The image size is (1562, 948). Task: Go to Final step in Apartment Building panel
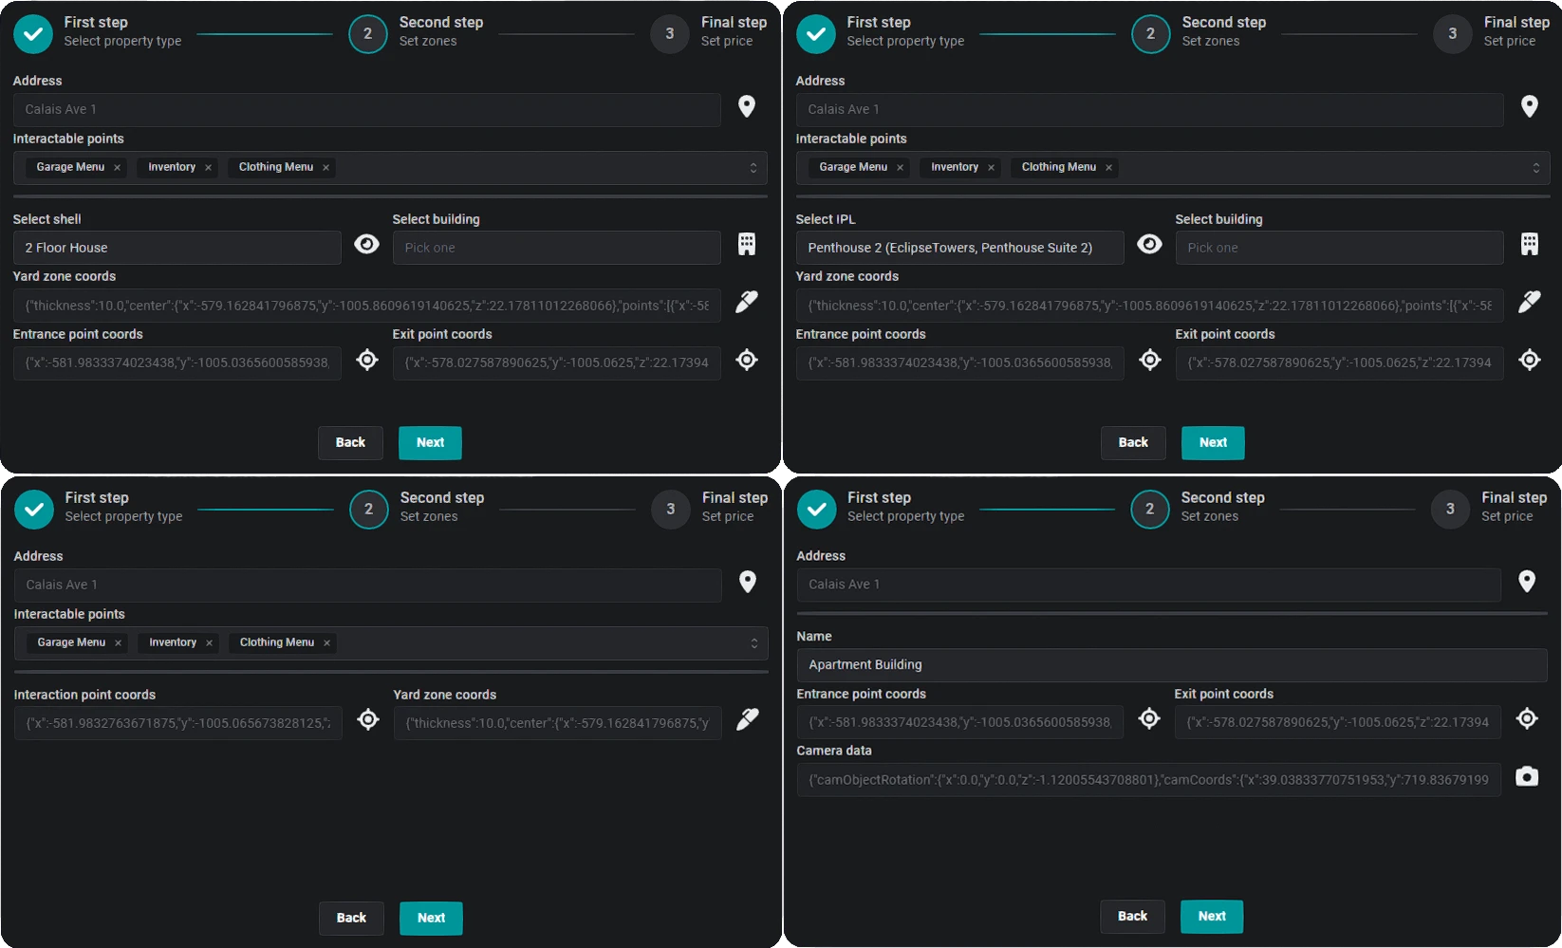point(1450,509)
